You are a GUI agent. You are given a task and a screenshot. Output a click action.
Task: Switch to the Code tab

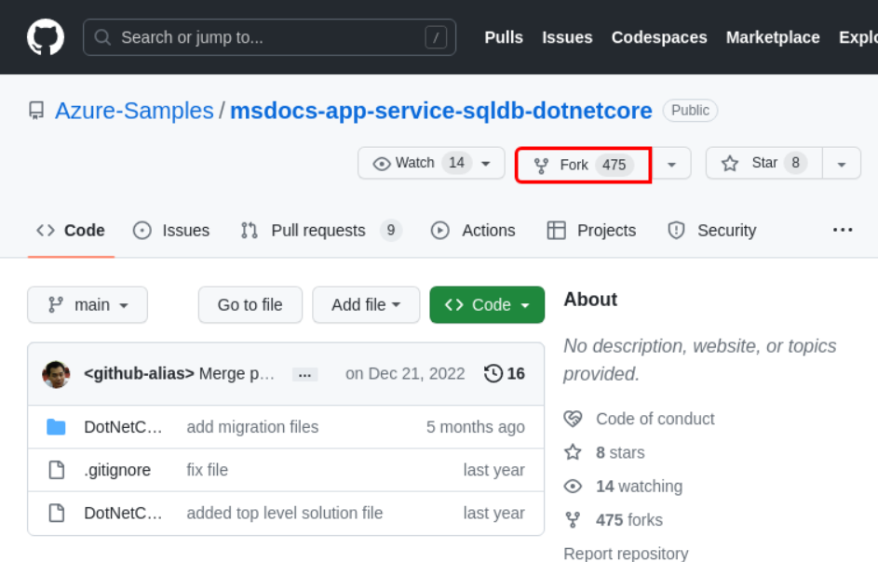[x=71, y=230]
